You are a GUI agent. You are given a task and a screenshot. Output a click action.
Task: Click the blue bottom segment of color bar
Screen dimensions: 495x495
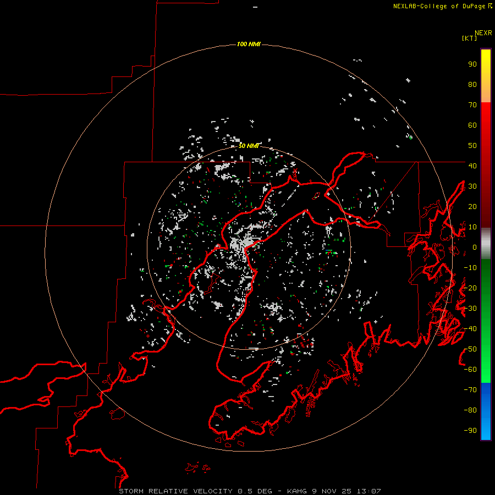click(x=486, y=411)
